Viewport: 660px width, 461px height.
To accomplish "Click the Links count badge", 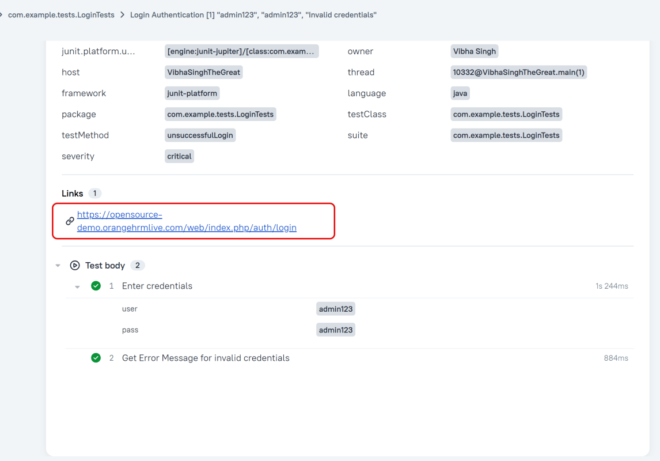I will tap(95, 194).
